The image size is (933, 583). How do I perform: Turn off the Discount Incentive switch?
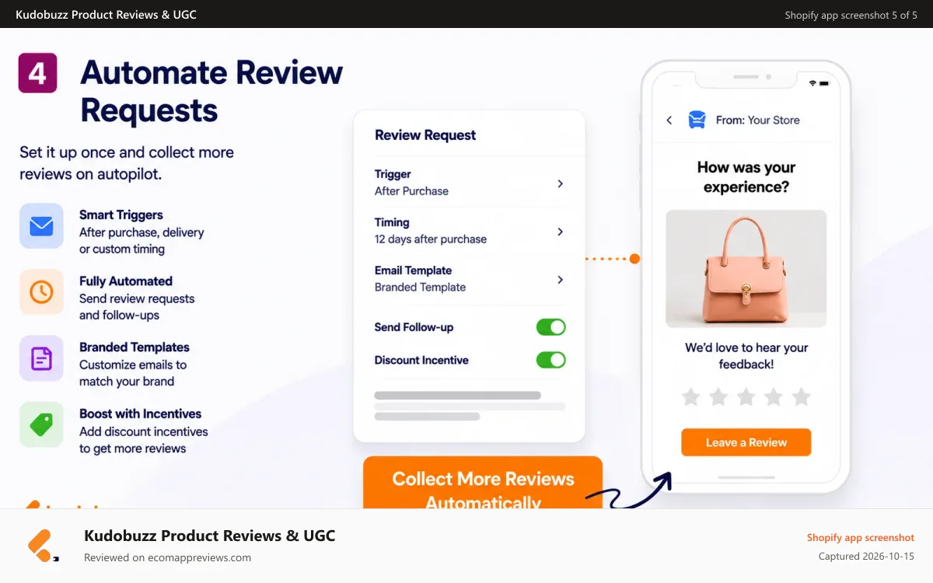click(551, 360)
